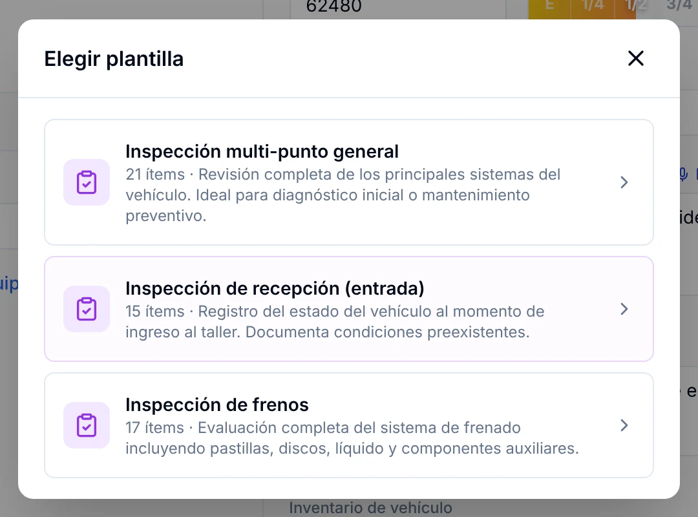Click clipboard icon for Inspección de recepción
This screenshot has width=698, height=517.
tap(87, 309)
